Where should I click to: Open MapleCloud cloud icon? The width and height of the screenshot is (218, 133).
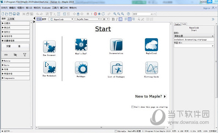click(152, 45)
